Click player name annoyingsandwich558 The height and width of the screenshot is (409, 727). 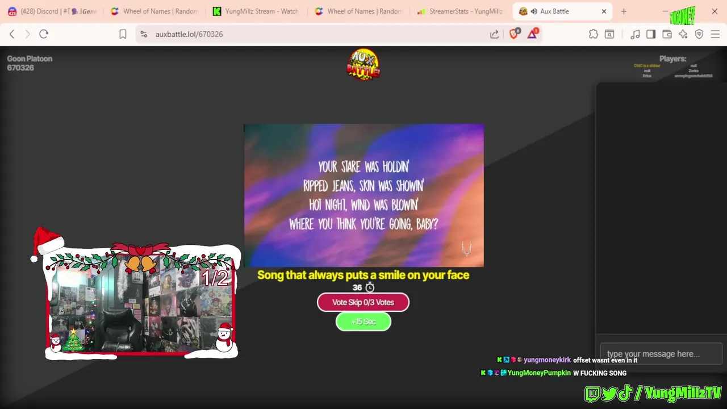[693, 76]
